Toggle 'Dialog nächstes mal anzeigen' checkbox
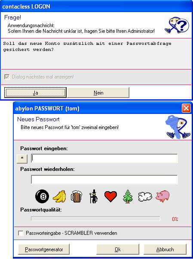 [x=7, y=77]
